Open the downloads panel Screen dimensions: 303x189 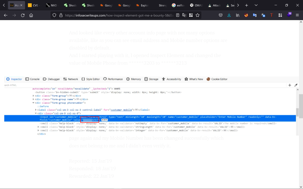[229, 15]
